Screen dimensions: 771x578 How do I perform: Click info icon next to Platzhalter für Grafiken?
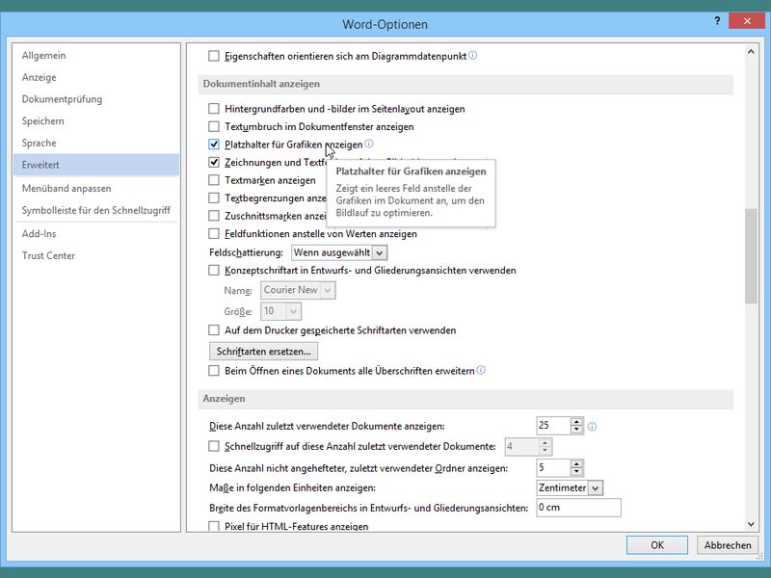[x=369, y=144]
